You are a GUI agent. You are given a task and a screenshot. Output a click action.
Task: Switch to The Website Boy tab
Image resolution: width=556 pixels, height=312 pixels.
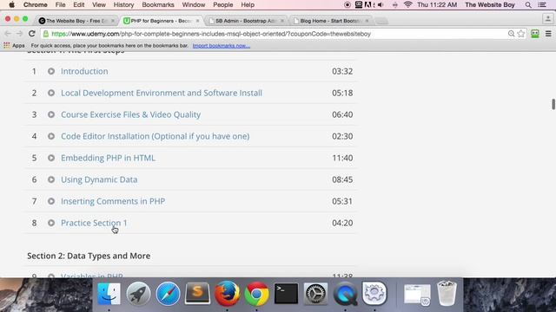[x=76, y=21]
